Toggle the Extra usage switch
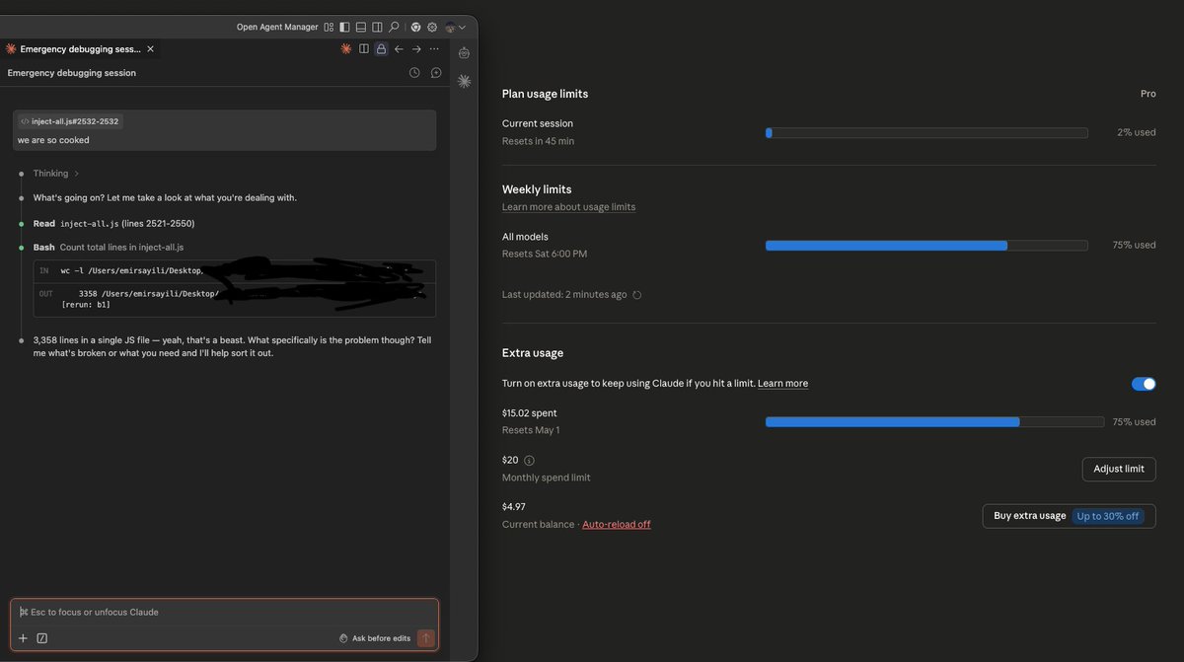The width and height of the screenshot is (1184, 662). coord(1144,384)
